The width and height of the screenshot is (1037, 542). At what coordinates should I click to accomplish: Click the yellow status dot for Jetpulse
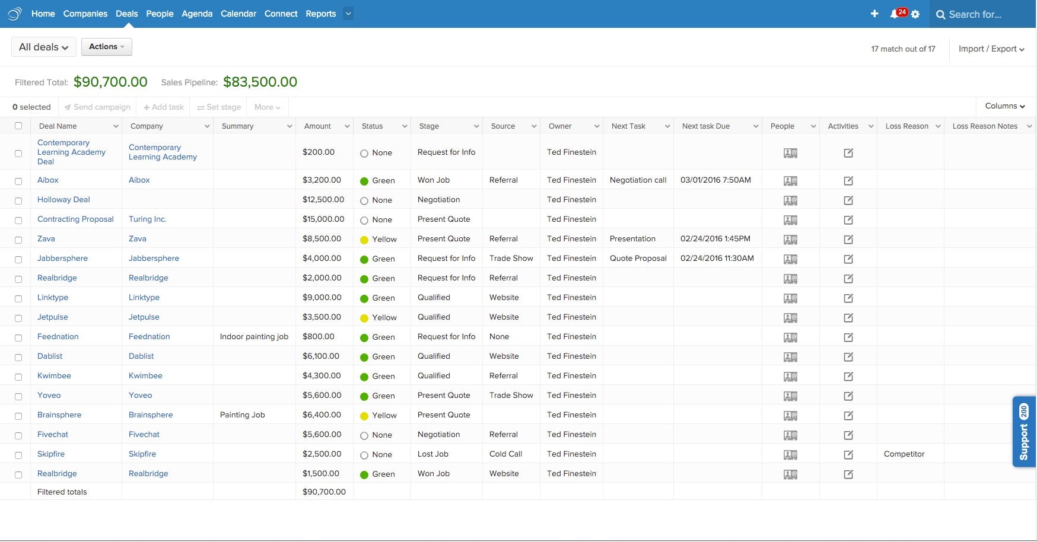pyautogui.click(x=364, y=318)
